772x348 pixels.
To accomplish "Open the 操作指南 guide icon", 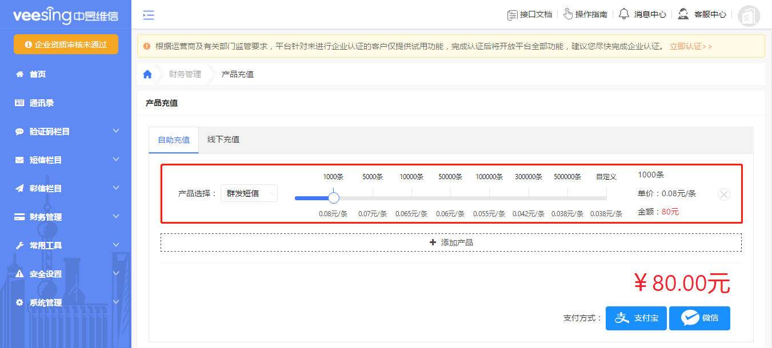I will [567, 15].
